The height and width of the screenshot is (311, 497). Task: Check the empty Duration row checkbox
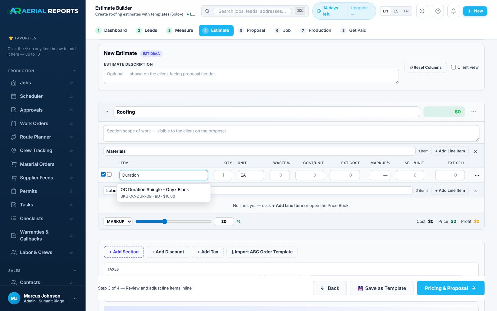[x=109, y=174]
